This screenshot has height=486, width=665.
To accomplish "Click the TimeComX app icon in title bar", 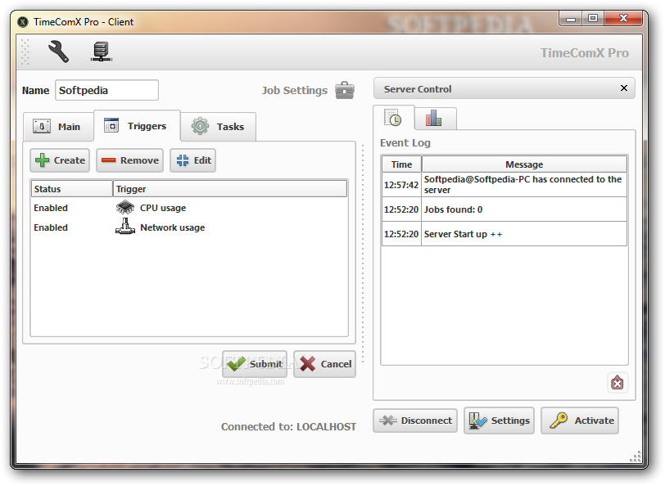I will (x=23, y=22).
